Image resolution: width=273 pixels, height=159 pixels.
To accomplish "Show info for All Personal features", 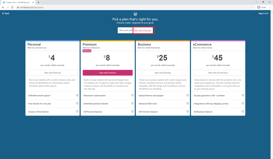I will click(x=132, y=112).
